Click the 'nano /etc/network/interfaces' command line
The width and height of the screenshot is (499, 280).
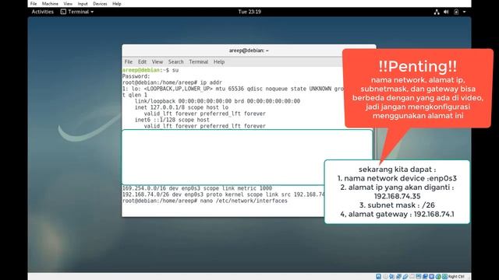pyautogui.click(x=205, y=201)
